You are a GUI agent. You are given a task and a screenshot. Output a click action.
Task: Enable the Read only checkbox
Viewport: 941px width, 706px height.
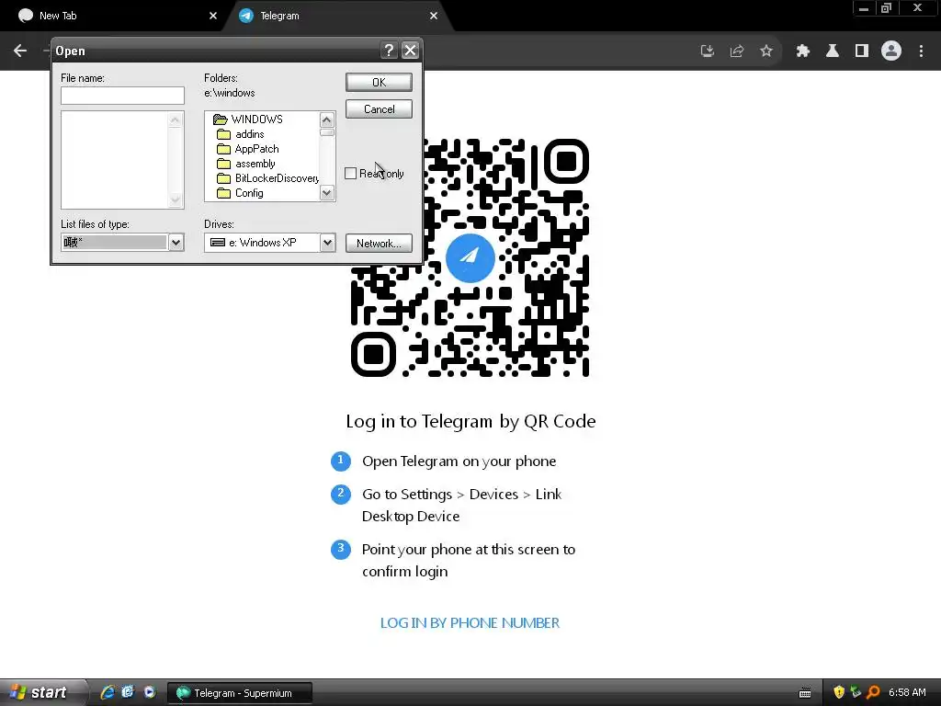[350, 174]
